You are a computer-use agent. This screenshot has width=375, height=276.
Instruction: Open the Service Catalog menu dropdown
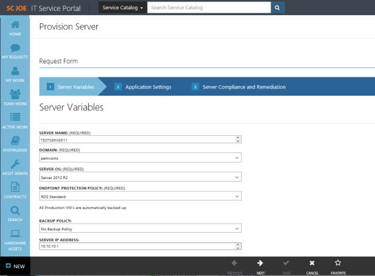click(122, 8)
